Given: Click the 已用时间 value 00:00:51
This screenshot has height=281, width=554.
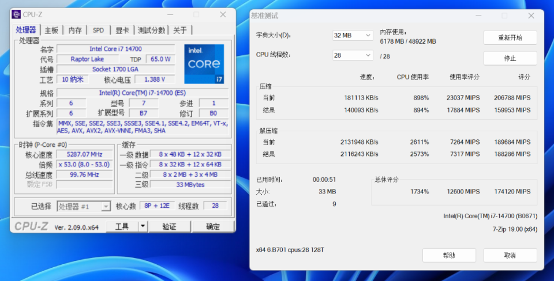Looking at the screenshot, I should tap(324, 180).
